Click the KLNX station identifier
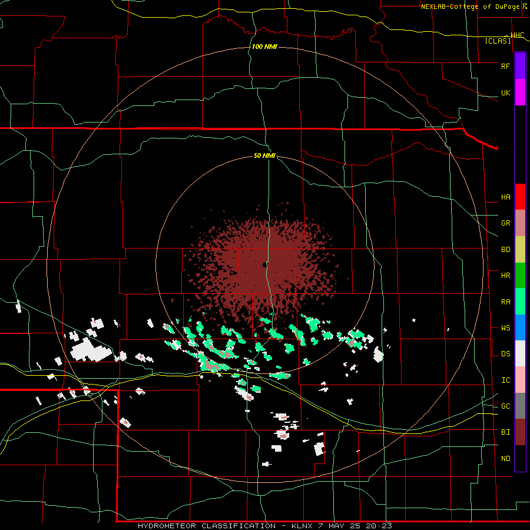The image size is (530, 530). coord(303,526)
